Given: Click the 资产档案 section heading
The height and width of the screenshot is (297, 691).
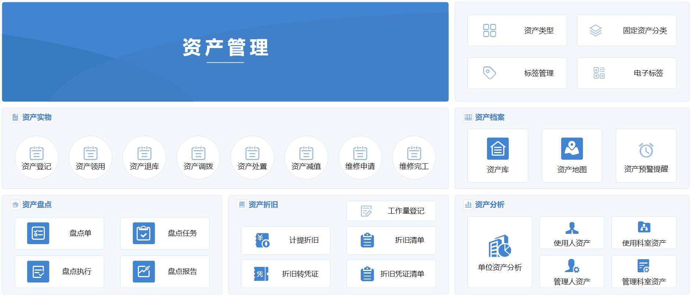Looking at the screenshot, I should (490, 117).
